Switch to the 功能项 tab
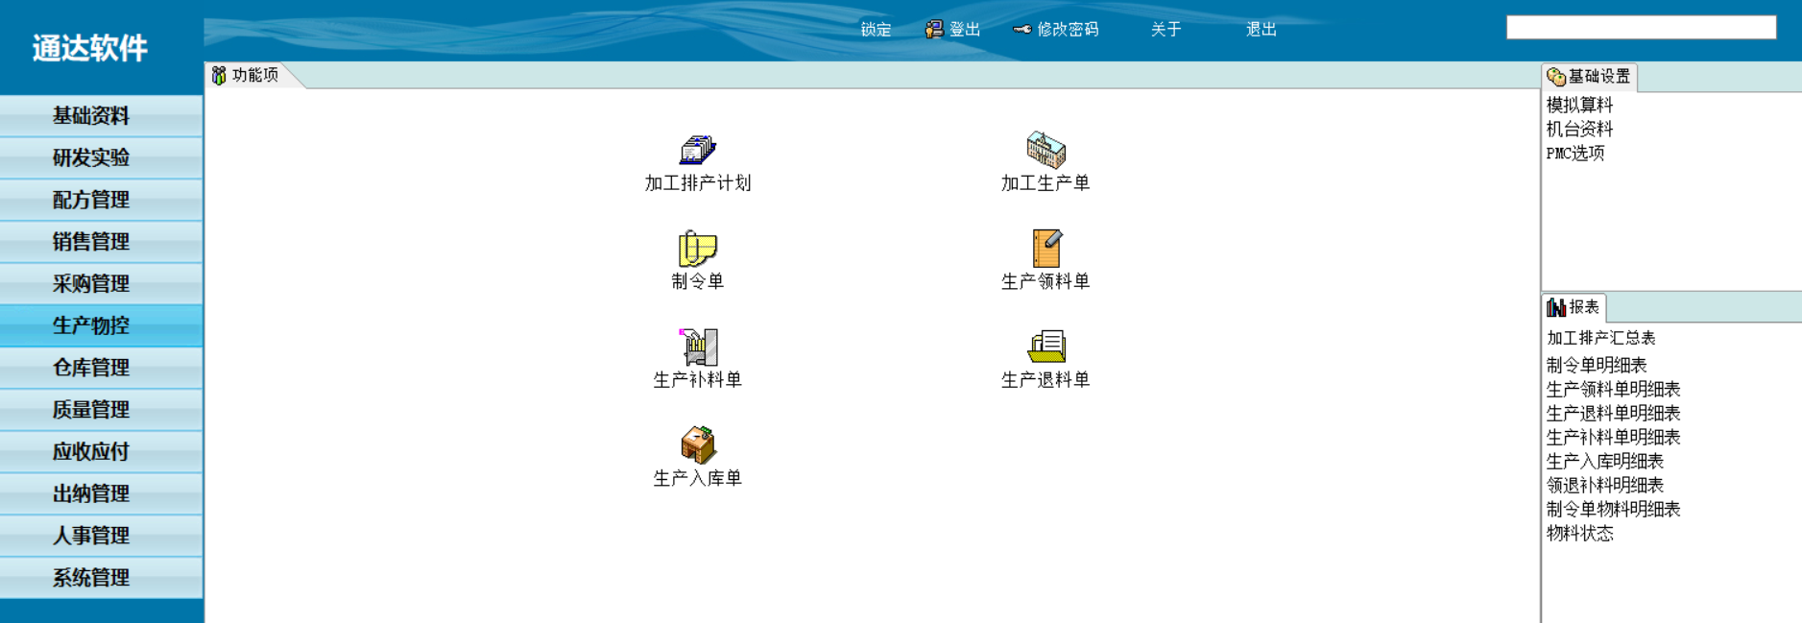This screenshot has width=1802, height=623. tap(246, 75)
